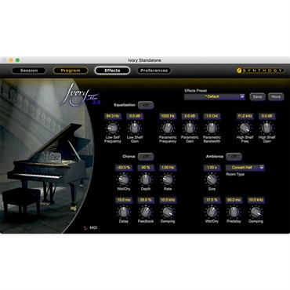The width and height of the screenshot is (290, 290).
Task: Toggle the Chorus Off button
Action: pyautogui.click(x=146, y=157)
